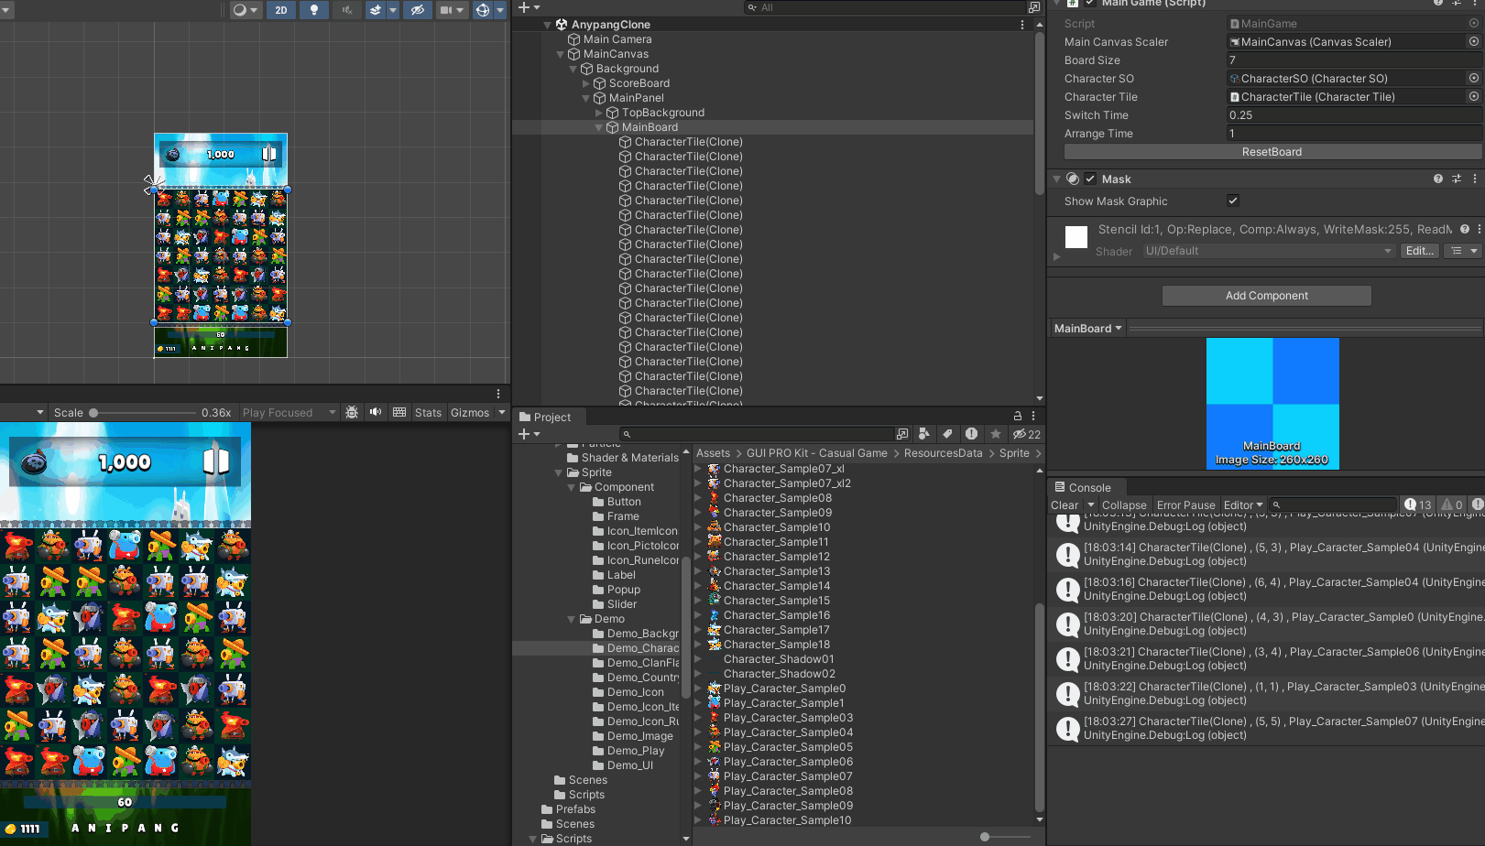Collapse MainBoard in Hierarchy
This screenshot has width=1485, height=846.
pyautogui.click(x=599, y=127)
